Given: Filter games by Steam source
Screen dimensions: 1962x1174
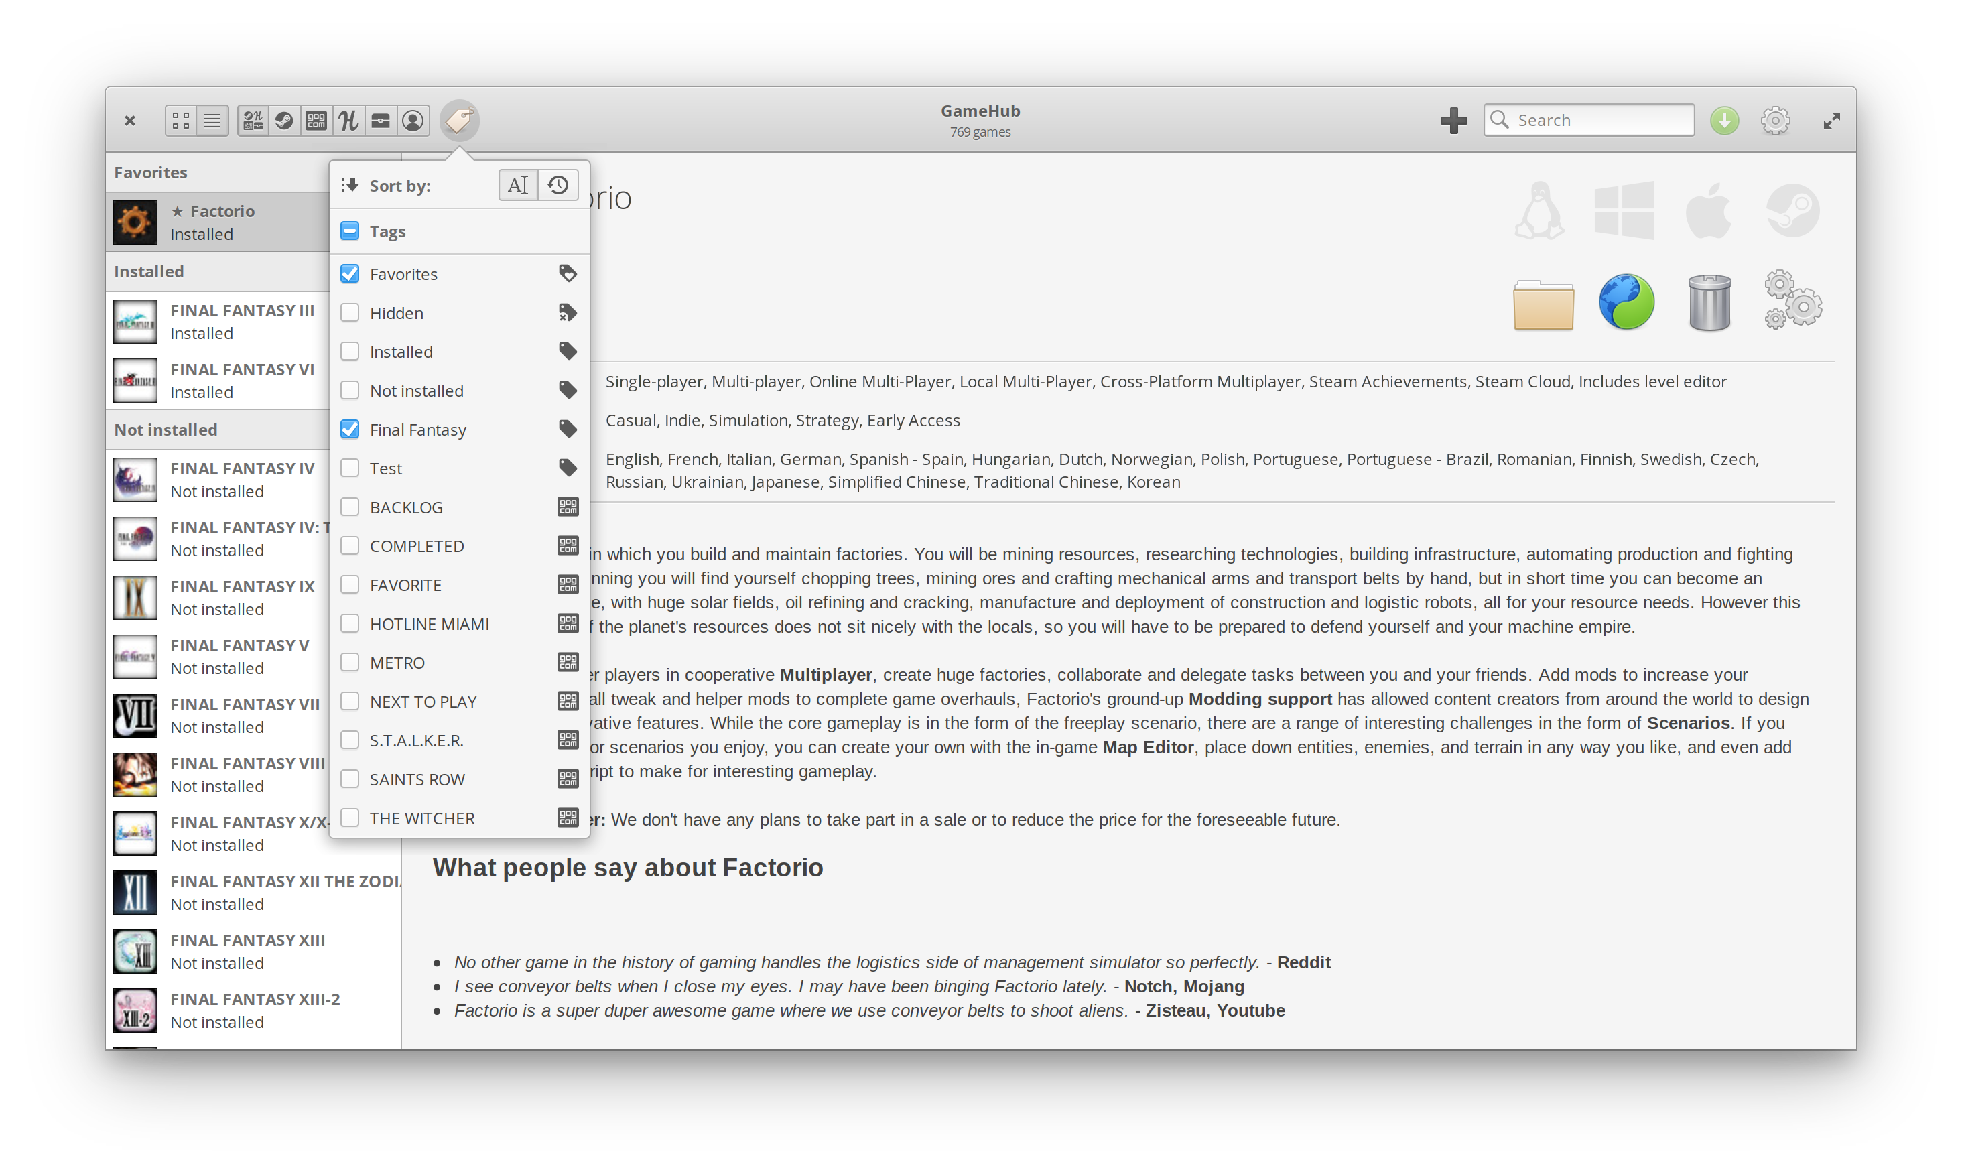Looking at the screenshot, I should point(285,120).
